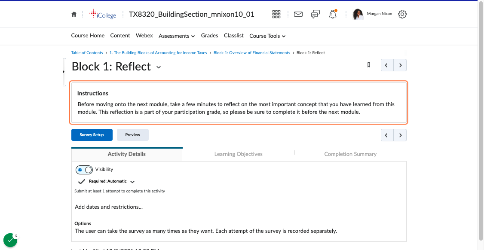
Task: Click the Block 1: Reflect breadcrumb text
Action: [311, 53]
